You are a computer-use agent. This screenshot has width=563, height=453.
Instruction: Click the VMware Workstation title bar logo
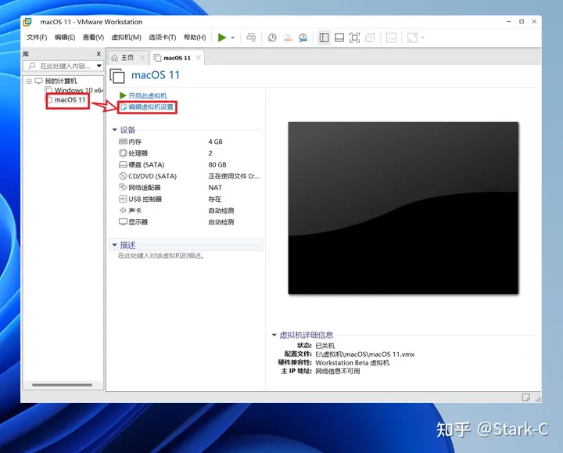tap(27, 22)
